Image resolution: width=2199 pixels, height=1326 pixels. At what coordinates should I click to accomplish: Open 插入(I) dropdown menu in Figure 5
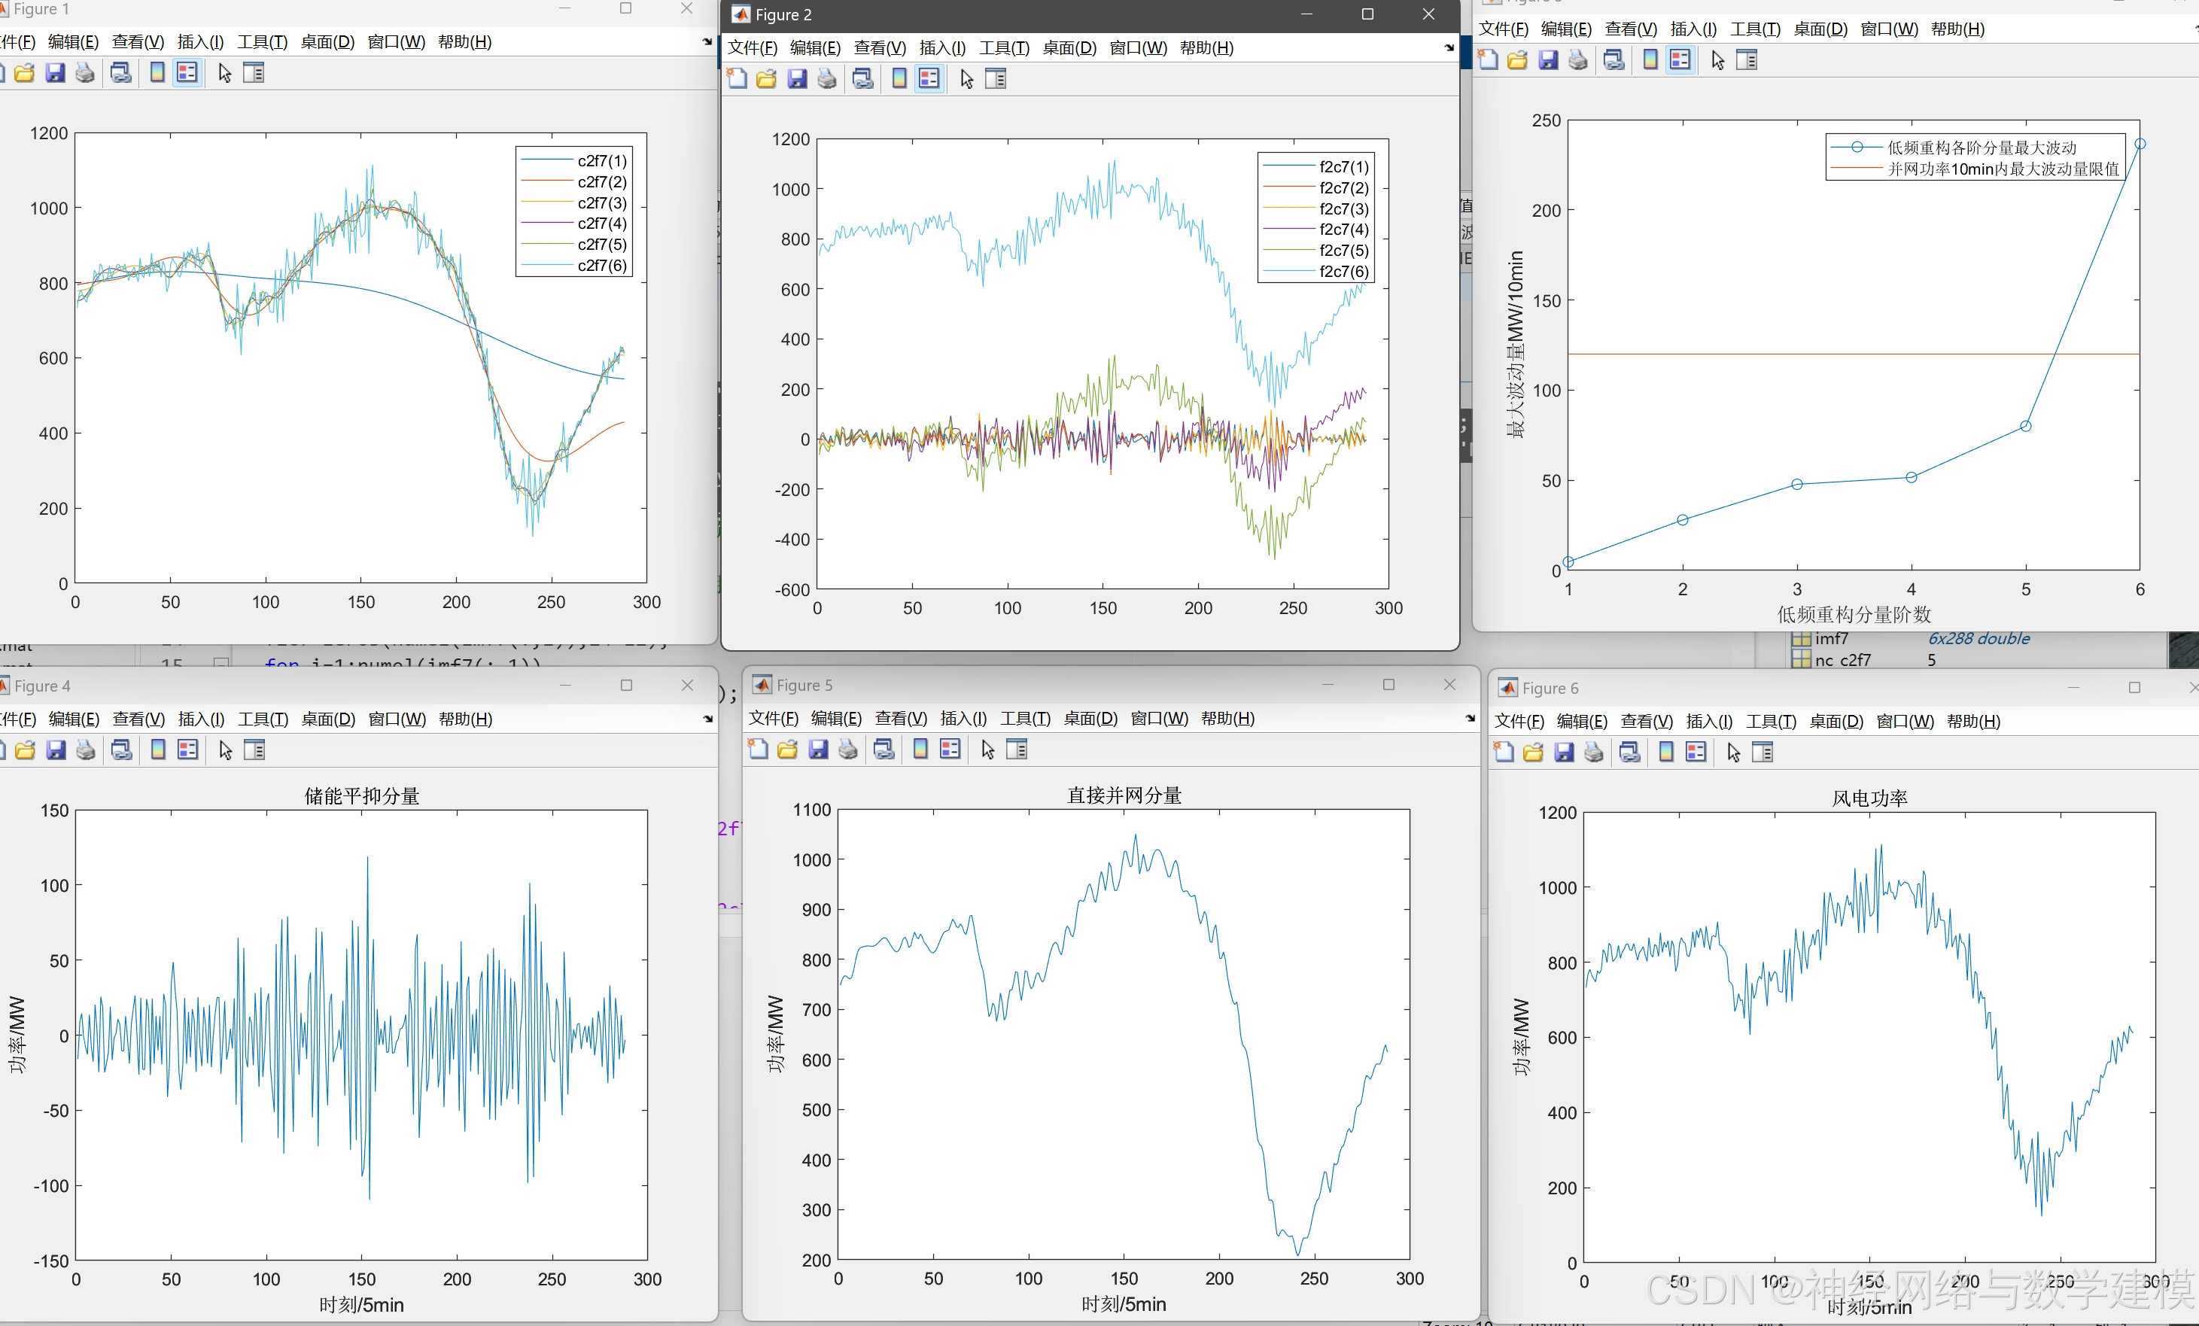(x=963, y=719)
